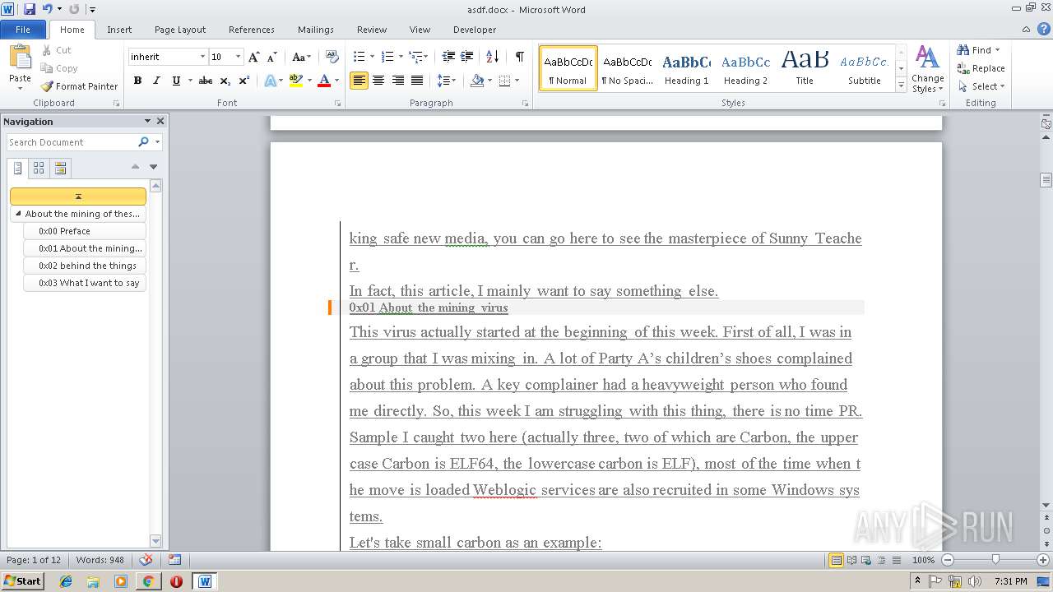Viewport: 1053px width, 592px height.
Task: Sort the selected text
Action: coord(492,57)
